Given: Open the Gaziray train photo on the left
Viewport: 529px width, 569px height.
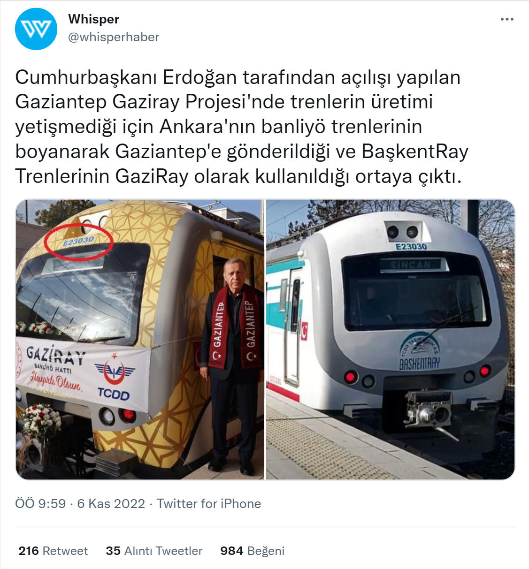Looking at the screenshot, I should coord(140,339).
